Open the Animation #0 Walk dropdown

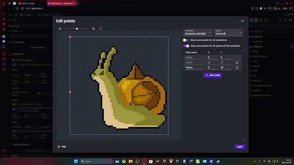click(x=198, y=32)
